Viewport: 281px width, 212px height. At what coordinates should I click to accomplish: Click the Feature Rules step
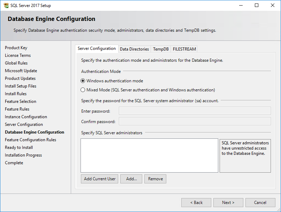click(17, 109)
